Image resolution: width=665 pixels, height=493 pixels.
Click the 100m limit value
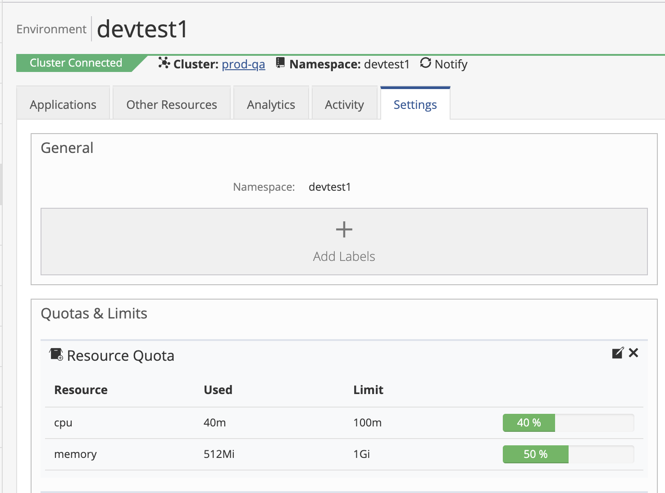[x=367, y=423]
